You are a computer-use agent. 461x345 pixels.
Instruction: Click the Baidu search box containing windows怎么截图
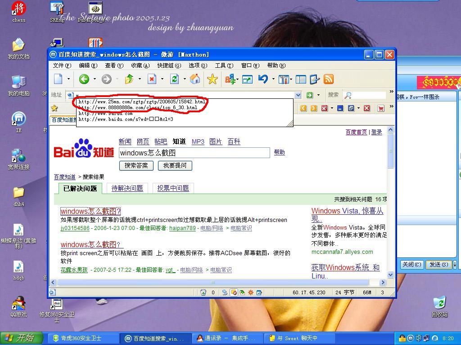coord(194,153)
